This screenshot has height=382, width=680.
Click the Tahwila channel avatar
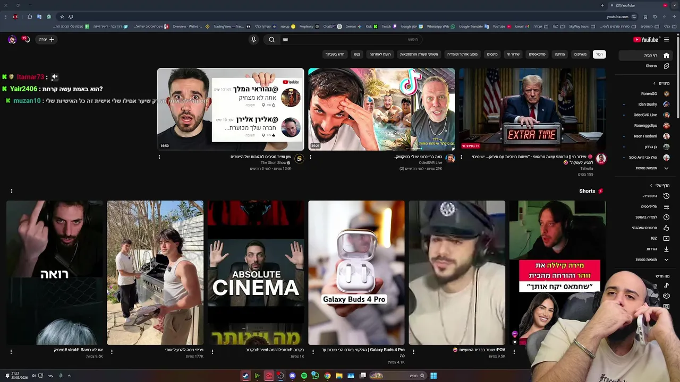tap(601, 158)
